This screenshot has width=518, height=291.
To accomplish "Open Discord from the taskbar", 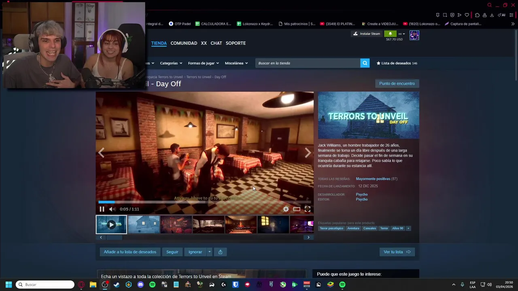I will (140, 285).
